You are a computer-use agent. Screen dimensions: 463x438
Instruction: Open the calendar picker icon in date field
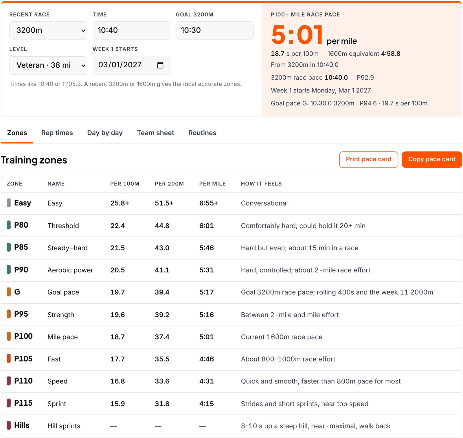pos(160,65)
